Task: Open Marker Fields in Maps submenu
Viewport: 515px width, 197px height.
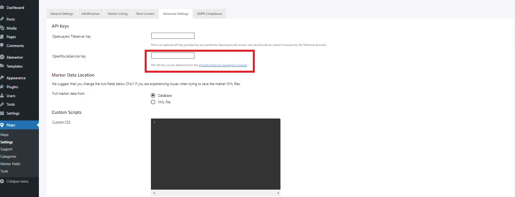Action: pos(11,164)
